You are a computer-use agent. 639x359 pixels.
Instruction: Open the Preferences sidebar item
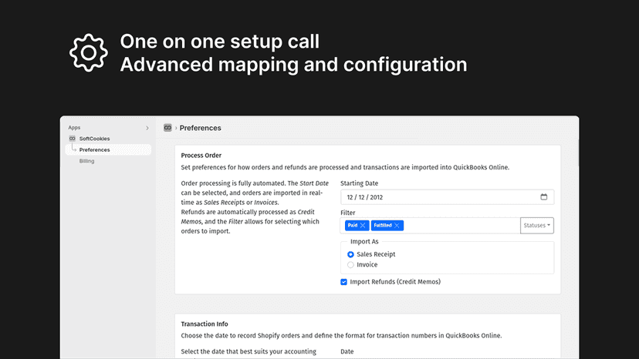(x=108, y=149)
